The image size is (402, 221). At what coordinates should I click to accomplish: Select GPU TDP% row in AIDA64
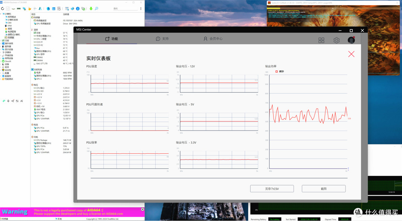[x=51, y=146]
